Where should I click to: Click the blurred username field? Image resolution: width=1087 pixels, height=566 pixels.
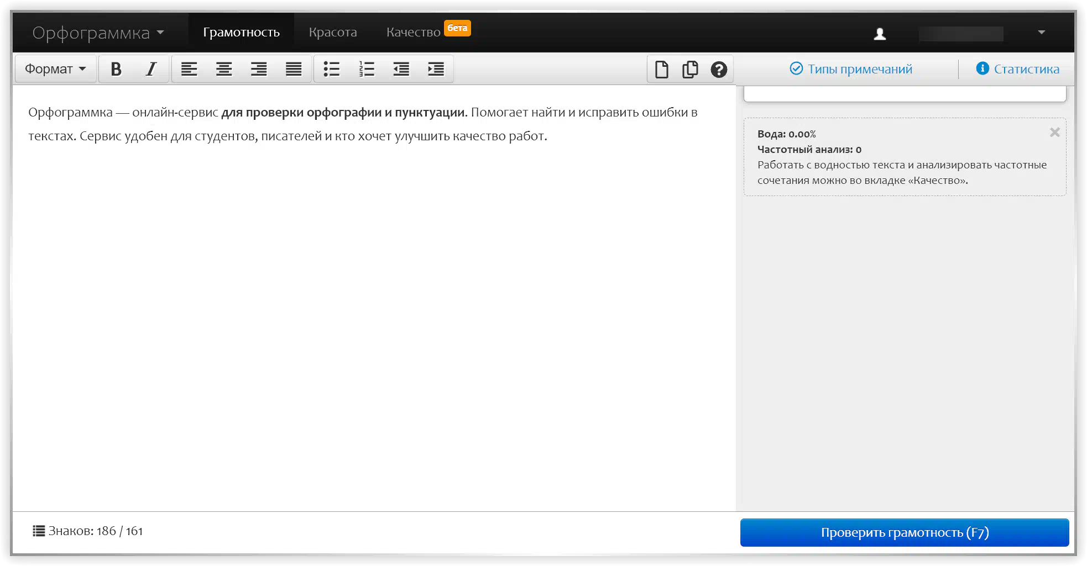coord(961,34)
